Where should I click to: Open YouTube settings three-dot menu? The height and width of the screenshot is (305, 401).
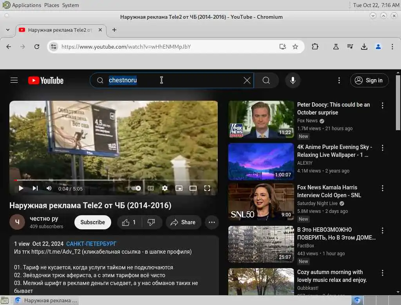[339, 80]
